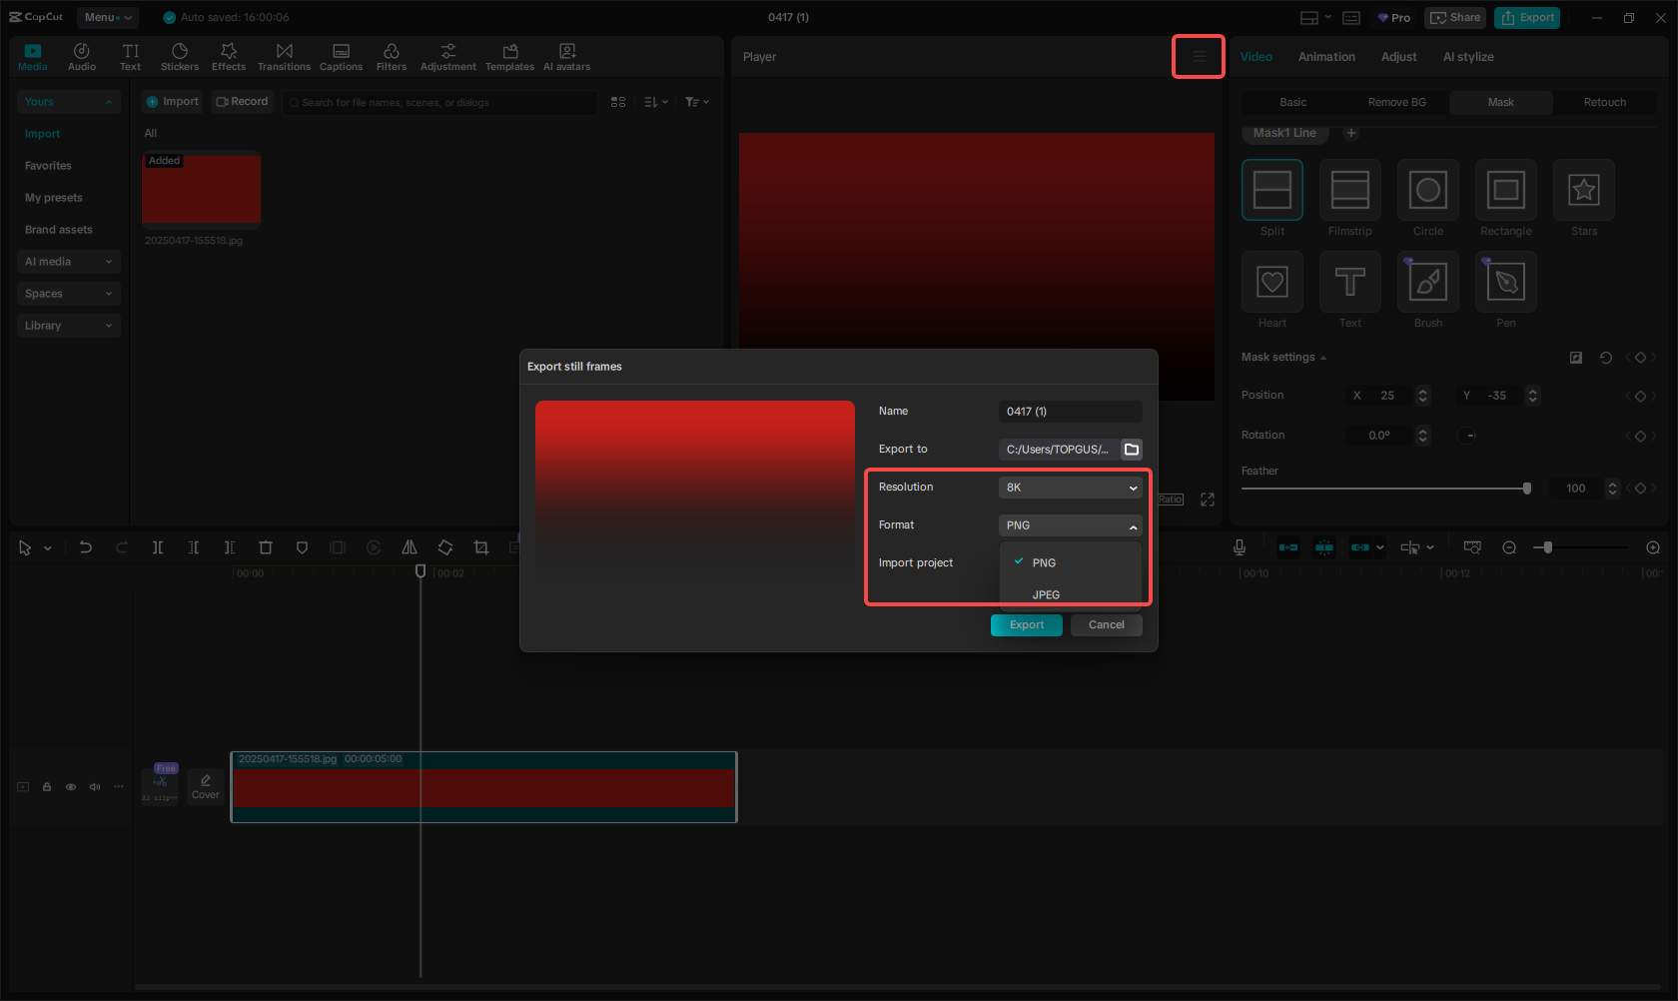Pick the Brush mask tool
This screenshot has width=1678, height=1001.
[x=1427, y=282]
